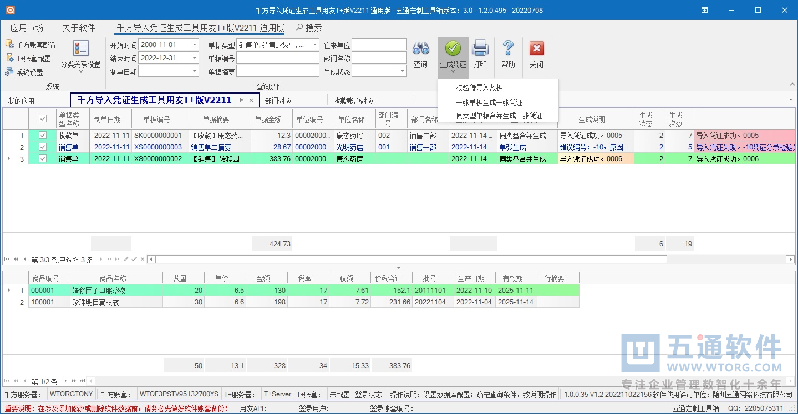Select 一张单据生成一张凭证 menu item
798x414 pixels.
point(490,102)
